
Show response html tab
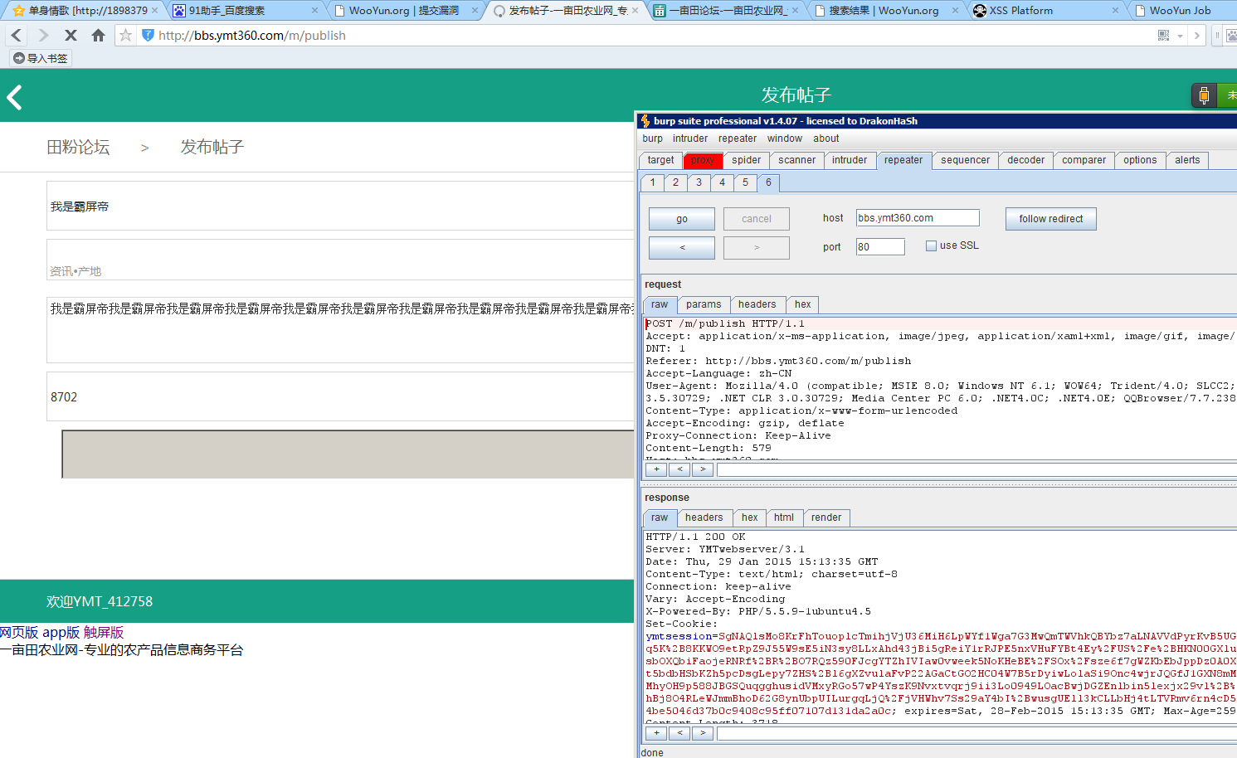[784, 517]
